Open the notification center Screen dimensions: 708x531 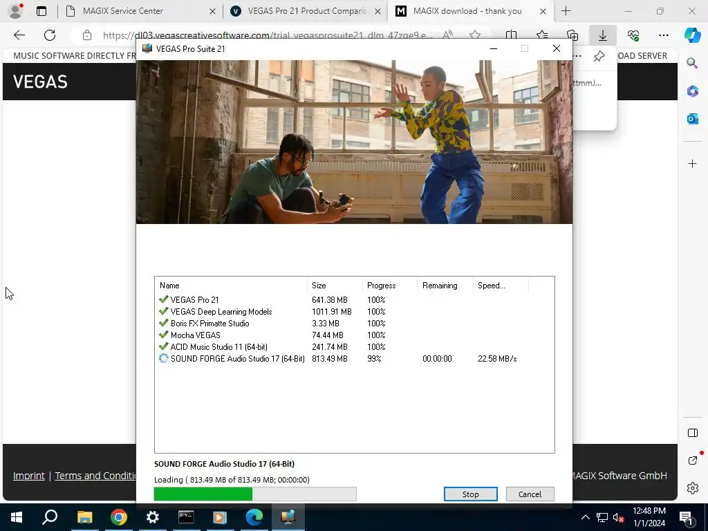tap(686, 517)
